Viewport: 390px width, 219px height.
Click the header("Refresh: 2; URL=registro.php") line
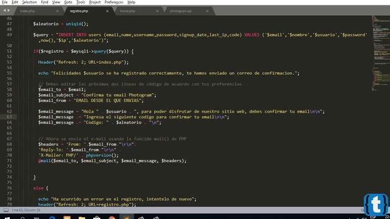(x=87, y=204)
